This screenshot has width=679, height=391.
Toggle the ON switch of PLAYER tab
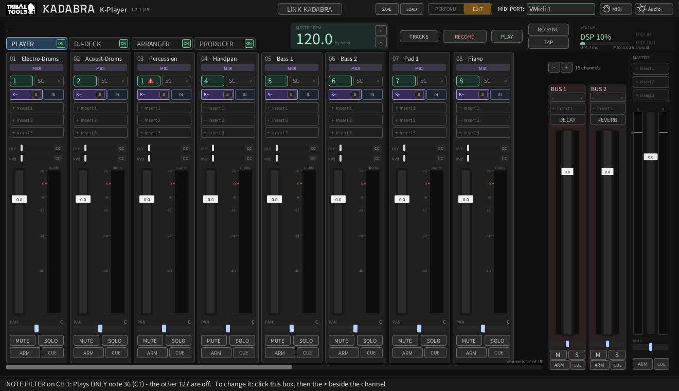click(x=61, y=43)
